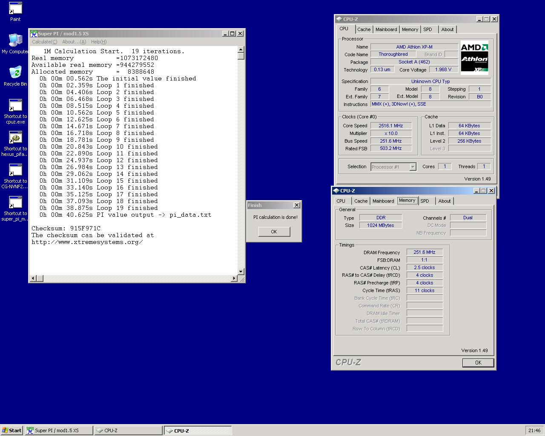This screenshot has width=545, height=436.
Task: Activate first CPU-Z taskbar button
Action: (x=128, y=430)
